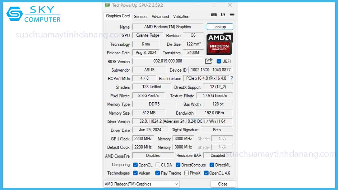This screenshot has width=338, height=190.
Task: Toggle the Ray Tracing checkbox
Action: pos(158,173)
